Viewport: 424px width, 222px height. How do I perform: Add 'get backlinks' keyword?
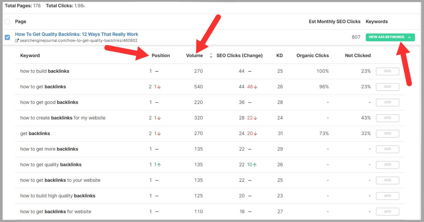(x=387, y=134)
